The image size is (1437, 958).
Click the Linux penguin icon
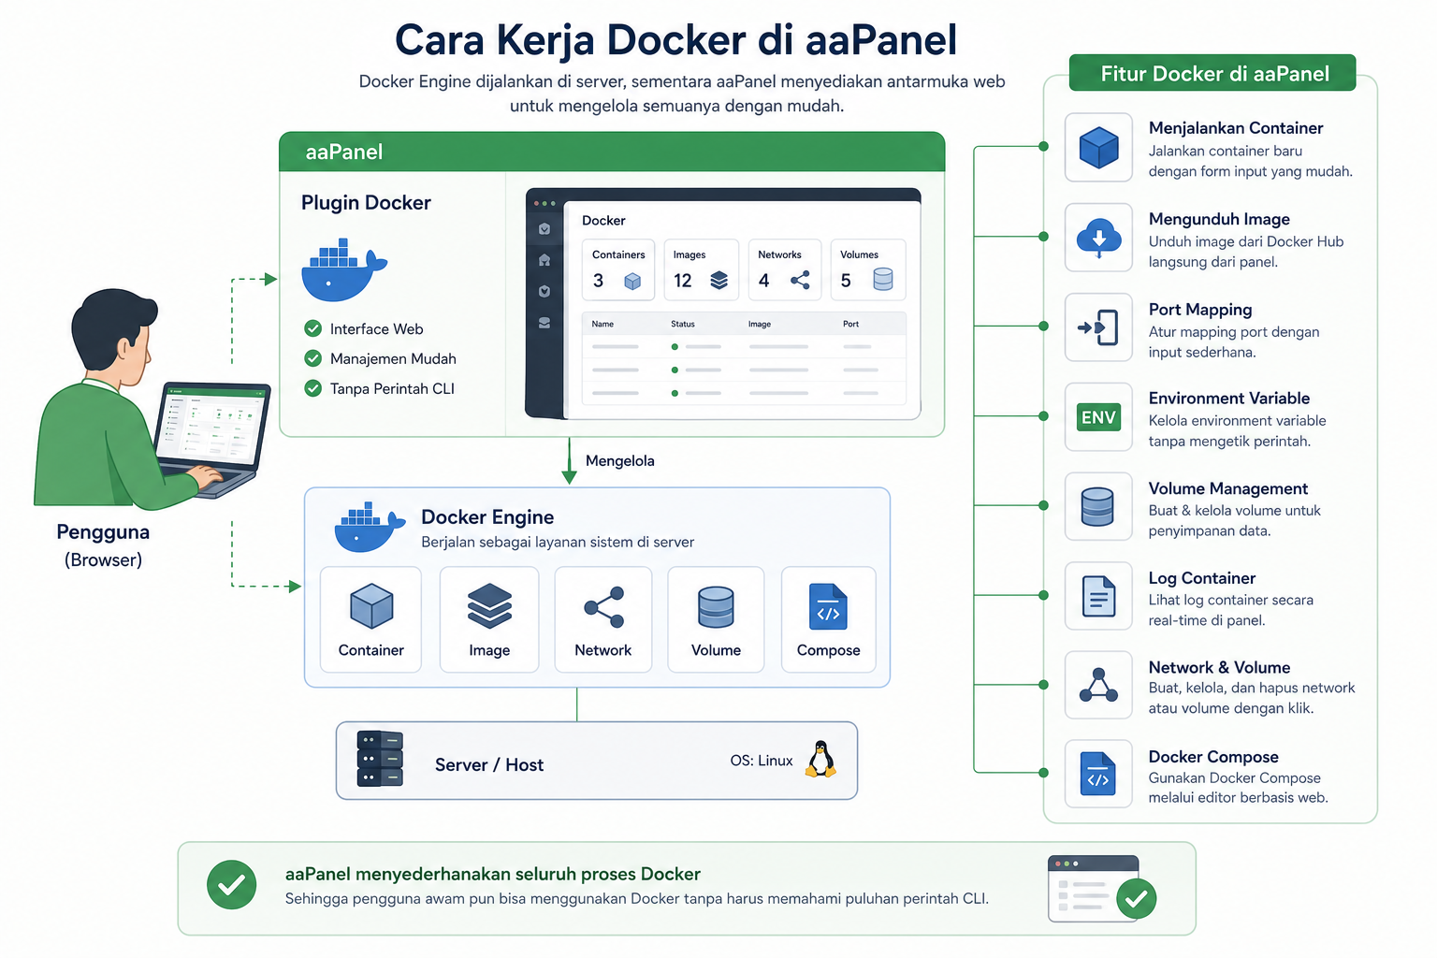click(x=820, y=760)
